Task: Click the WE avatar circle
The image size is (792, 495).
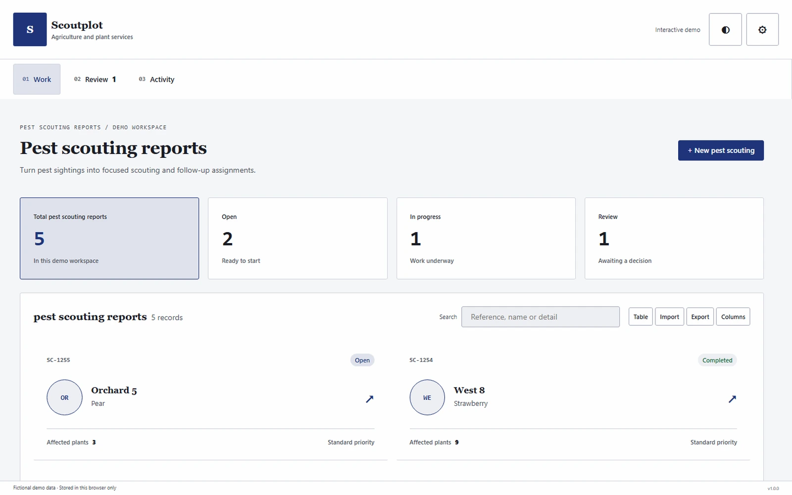Action: [x=427, y=397]
